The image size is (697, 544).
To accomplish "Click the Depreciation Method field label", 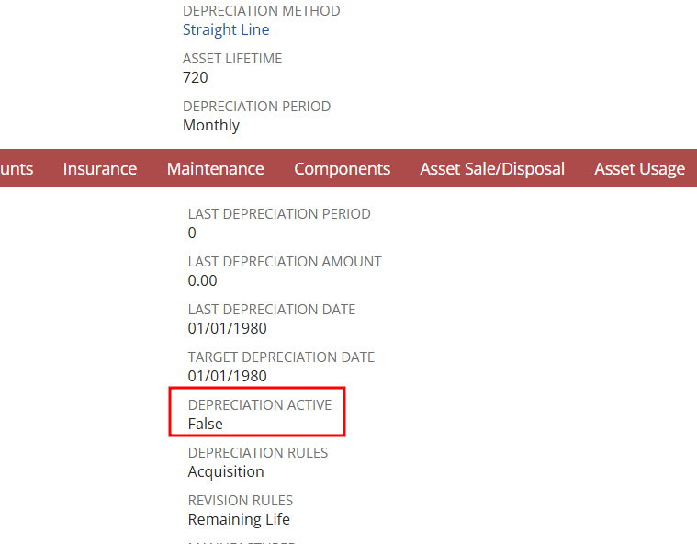I will tap(262, 11).
